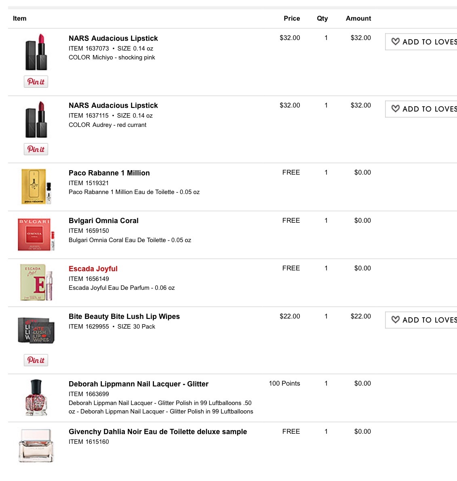Select glitter nail polish bottle thumbnail
The image size is (457, 481).
click(x=36, y=398)
